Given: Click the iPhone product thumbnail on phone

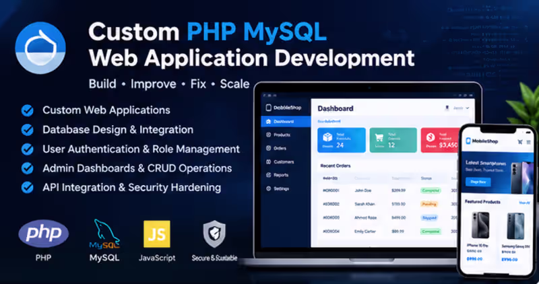Looking at the screenshot, I should [x=480, y=225].
